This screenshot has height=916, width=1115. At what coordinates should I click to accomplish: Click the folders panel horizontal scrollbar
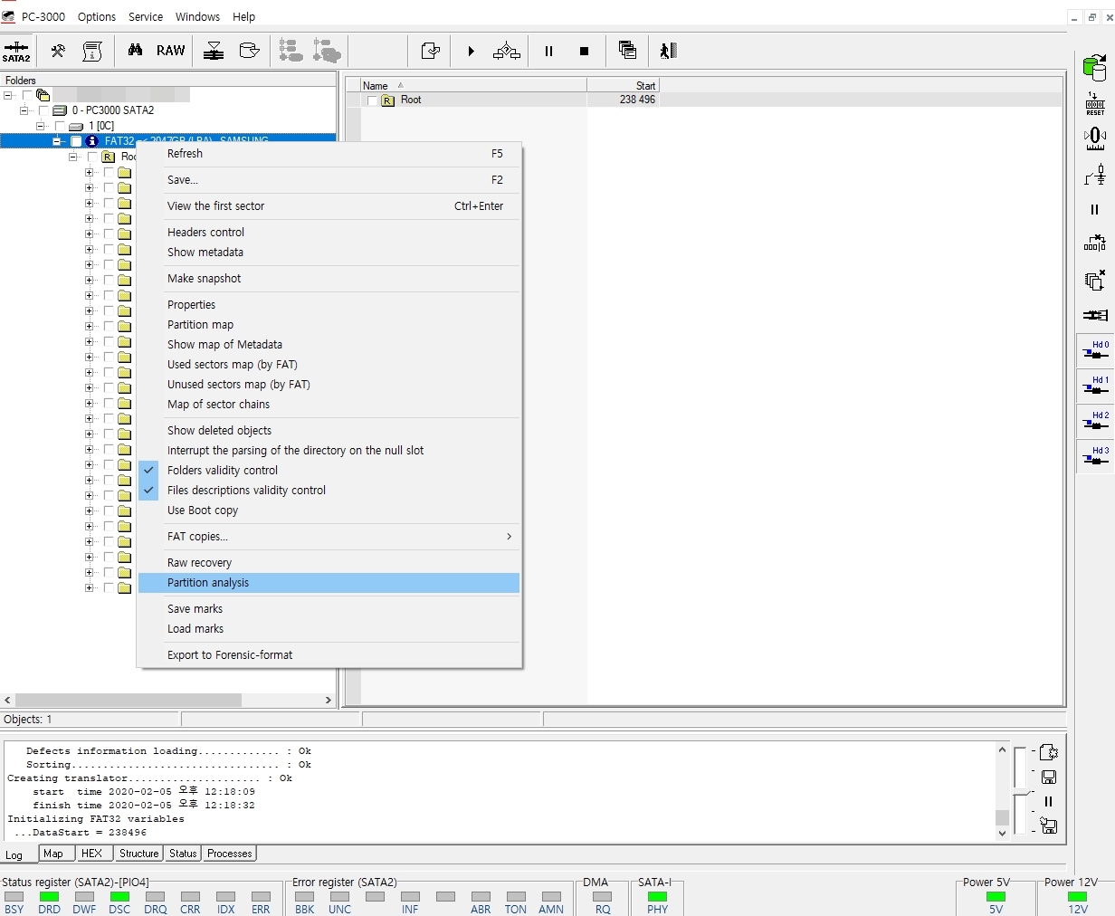coord(129,700)
